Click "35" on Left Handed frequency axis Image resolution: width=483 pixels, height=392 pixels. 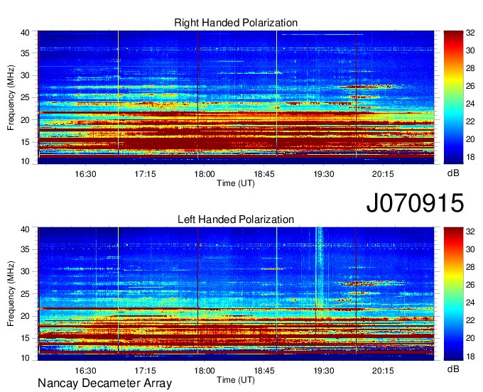26,249
